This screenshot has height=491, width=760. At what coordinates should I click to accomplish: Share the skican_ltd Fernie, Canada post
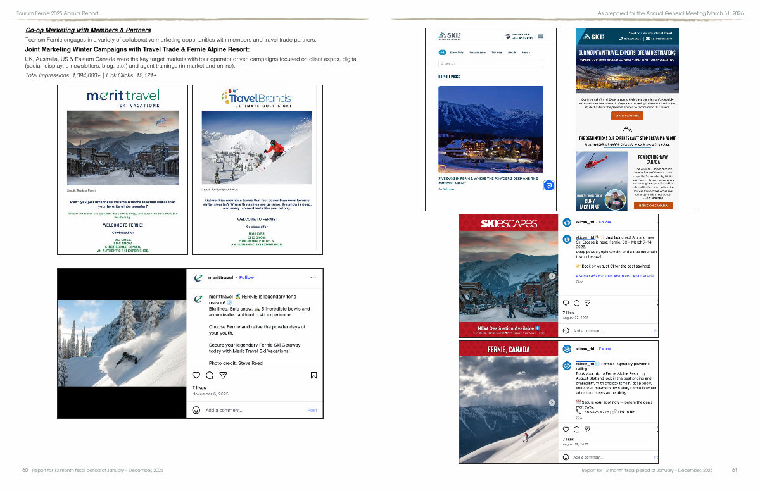(x=587, y=430)
